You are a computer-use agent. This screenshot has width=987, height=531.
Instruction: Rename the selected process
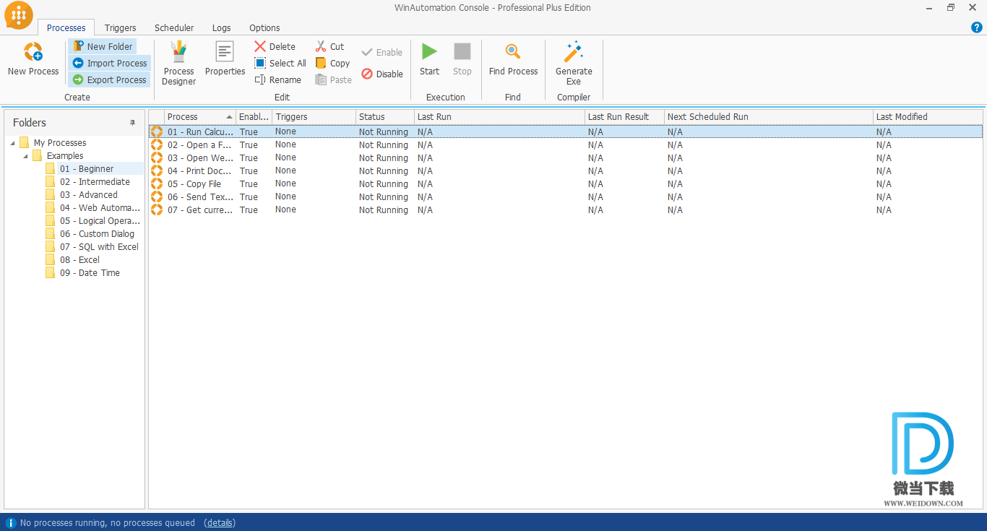tap(278, 79)
